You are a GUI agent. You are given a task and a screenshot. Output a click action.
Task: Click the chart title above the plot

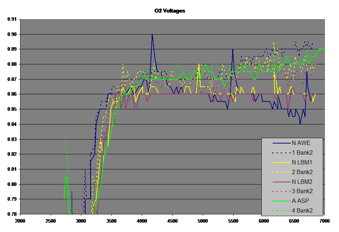coord(170,11)
